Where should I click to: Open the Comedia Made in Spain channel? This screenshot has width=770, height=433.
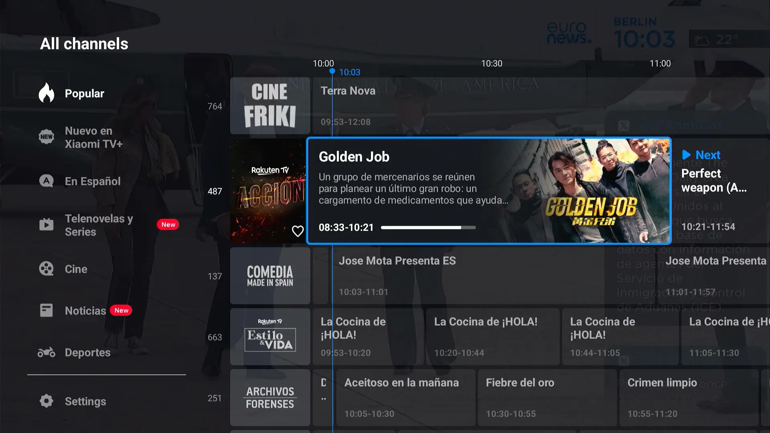[270, 276]
